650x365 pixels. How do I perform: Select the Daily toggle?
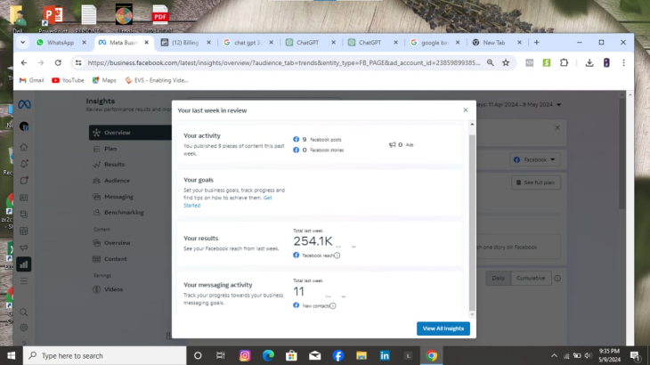click(499, 278)
